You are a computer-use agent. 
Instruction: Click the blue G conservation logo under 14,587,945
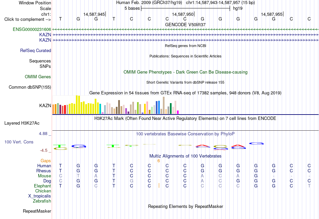click(79, 146)
